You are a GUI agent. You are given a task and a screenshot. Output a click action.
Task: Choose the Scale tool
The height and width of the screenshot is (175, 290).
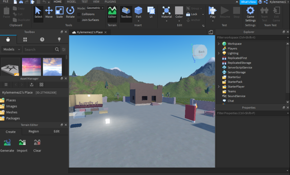coord(59,12)
